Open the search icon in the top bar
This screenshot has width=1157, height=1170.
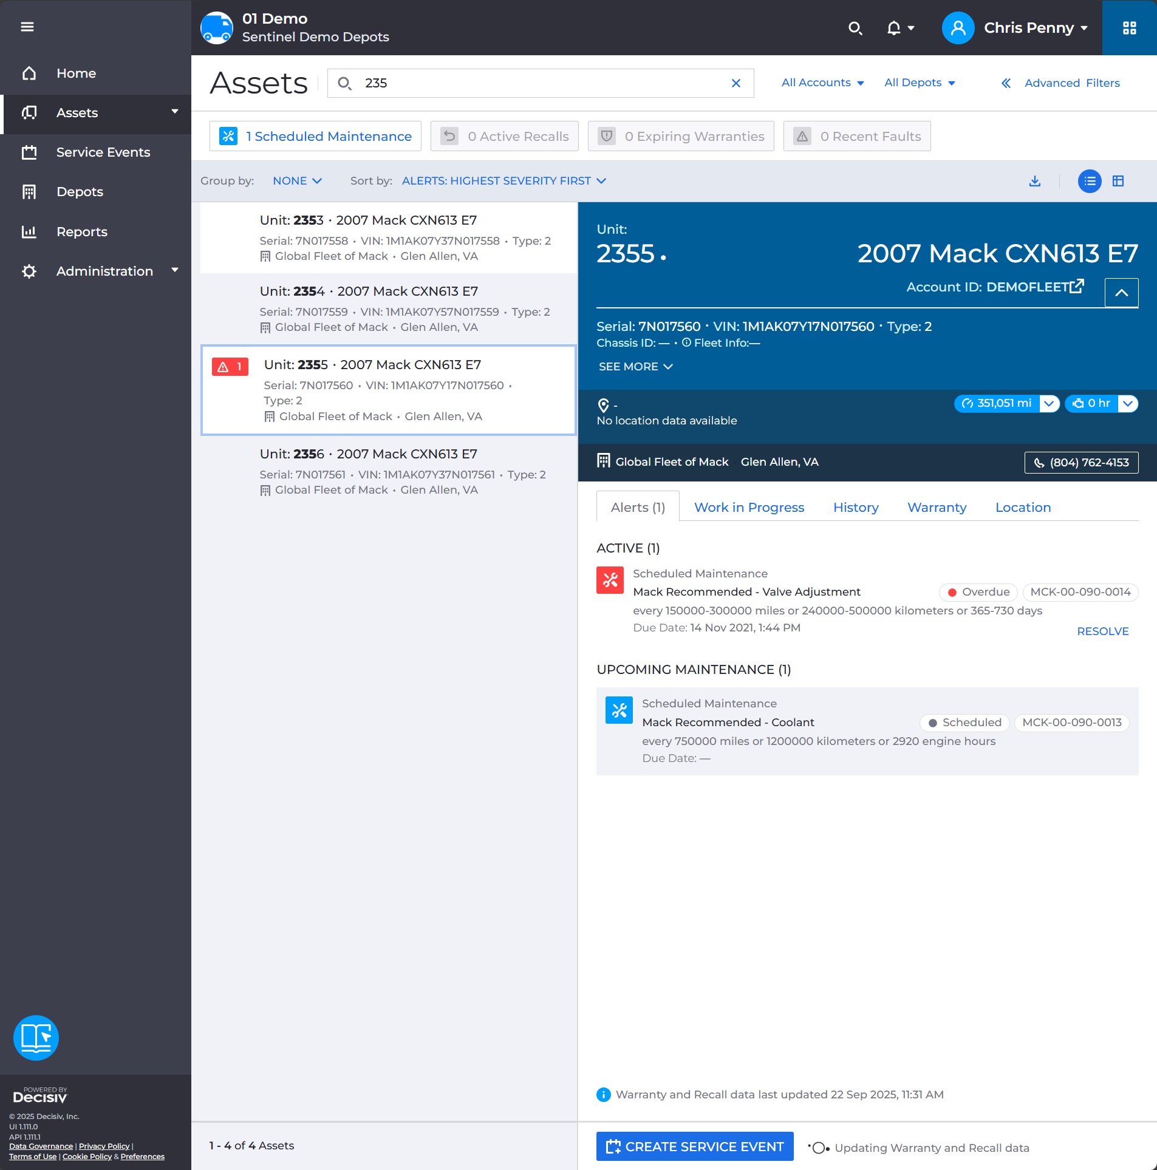tap(856, 28)
